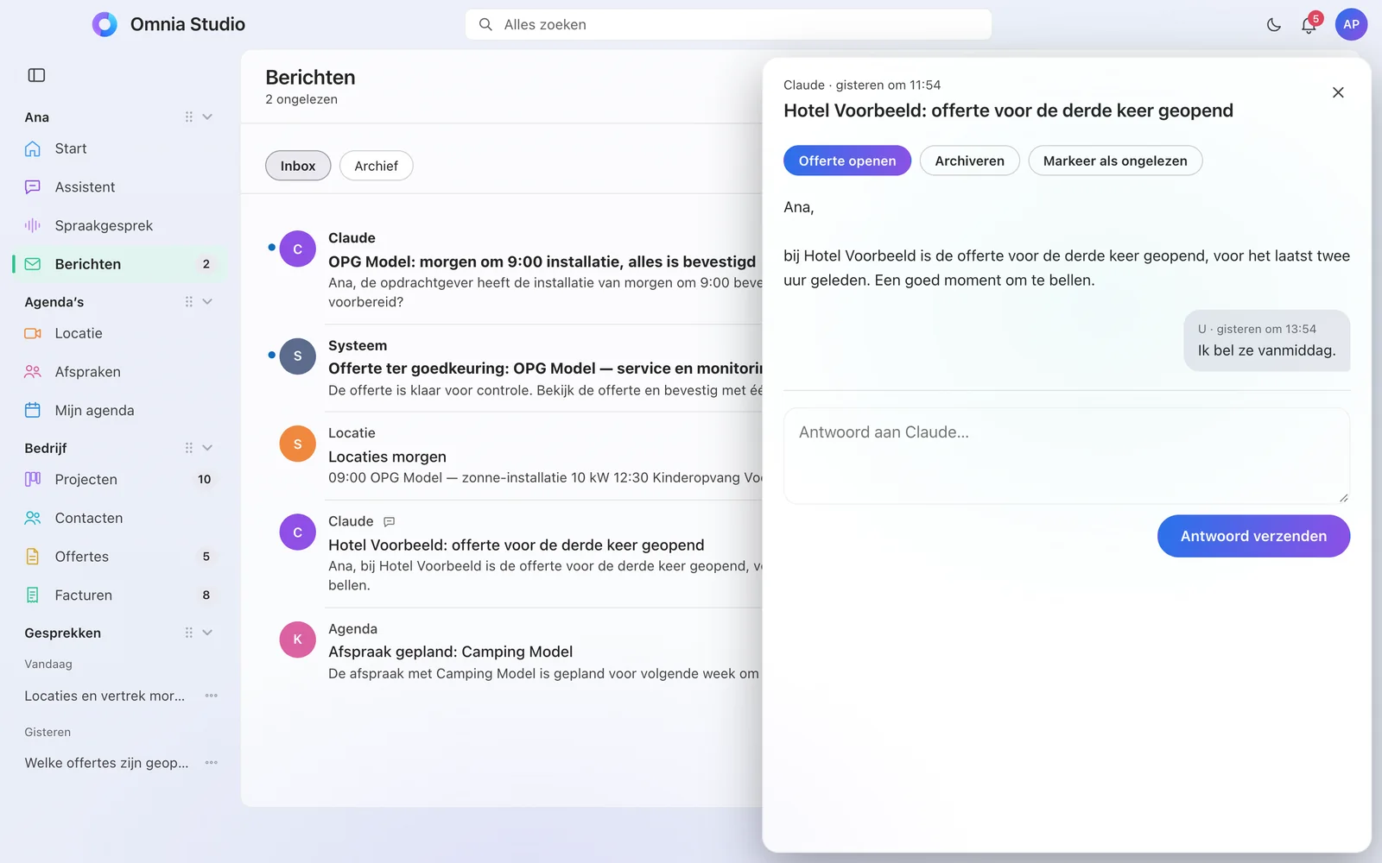Open notifications bell with 5 badge
Image resolution: width=1382 pixels, height=863 pixels.
(1309, 24)
